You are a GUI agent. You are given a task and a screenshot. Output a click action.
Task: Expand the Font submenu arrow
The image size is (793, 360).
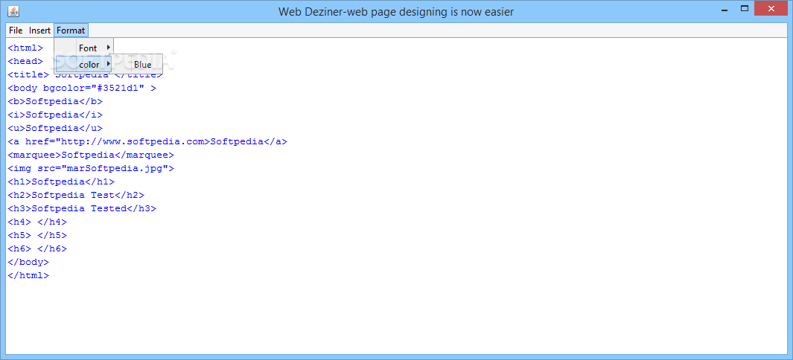[108, 48]
